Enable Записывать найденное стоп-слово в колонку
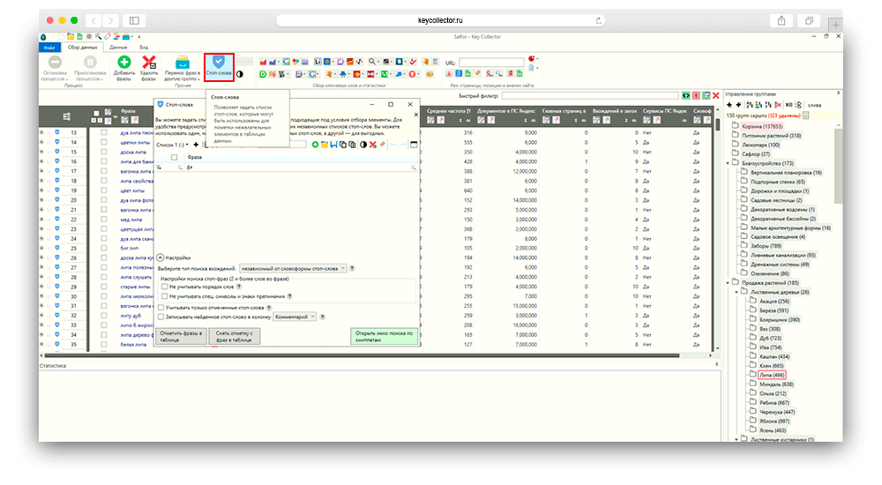882x485 pixels. [x=161, y=317]
